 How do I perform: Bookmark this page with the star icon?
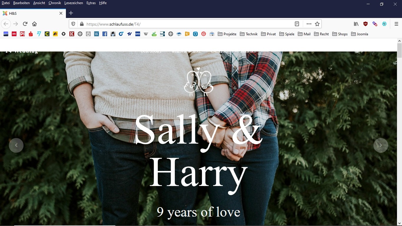317,24
